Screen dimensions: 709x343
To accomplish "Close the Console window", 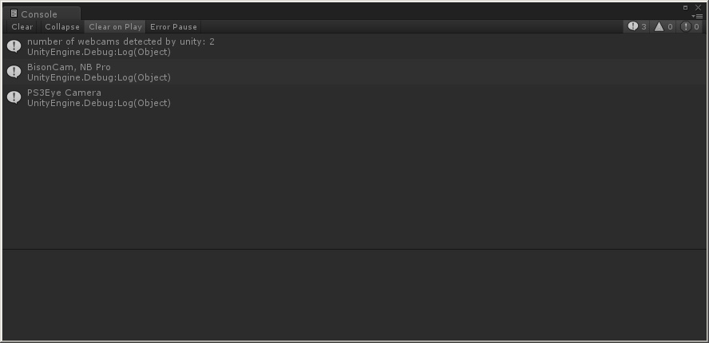I will click(698, 8).
